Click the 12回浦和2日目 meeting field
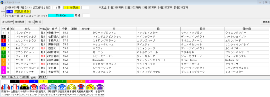270x97 pixels. pyautogui.click(x=41, y=8)
